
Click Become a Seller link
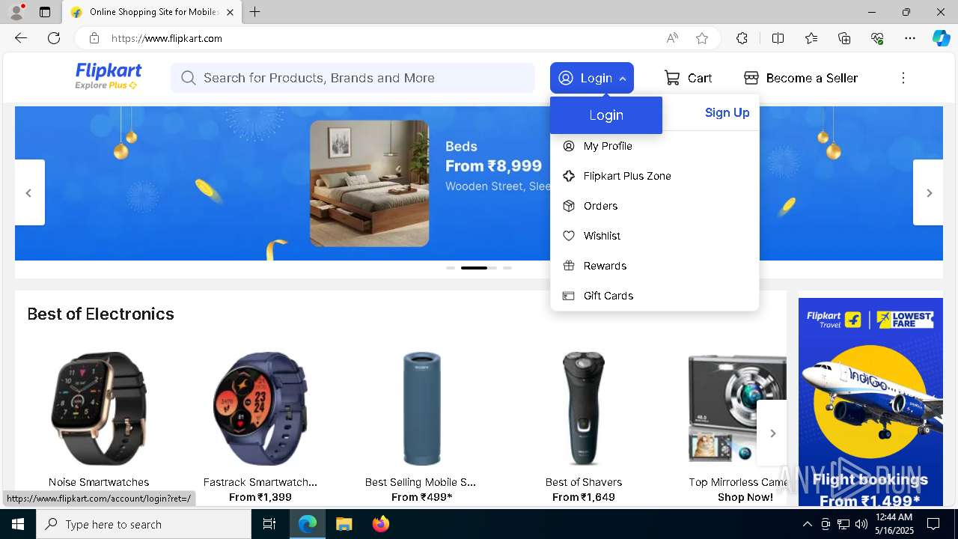801,78
